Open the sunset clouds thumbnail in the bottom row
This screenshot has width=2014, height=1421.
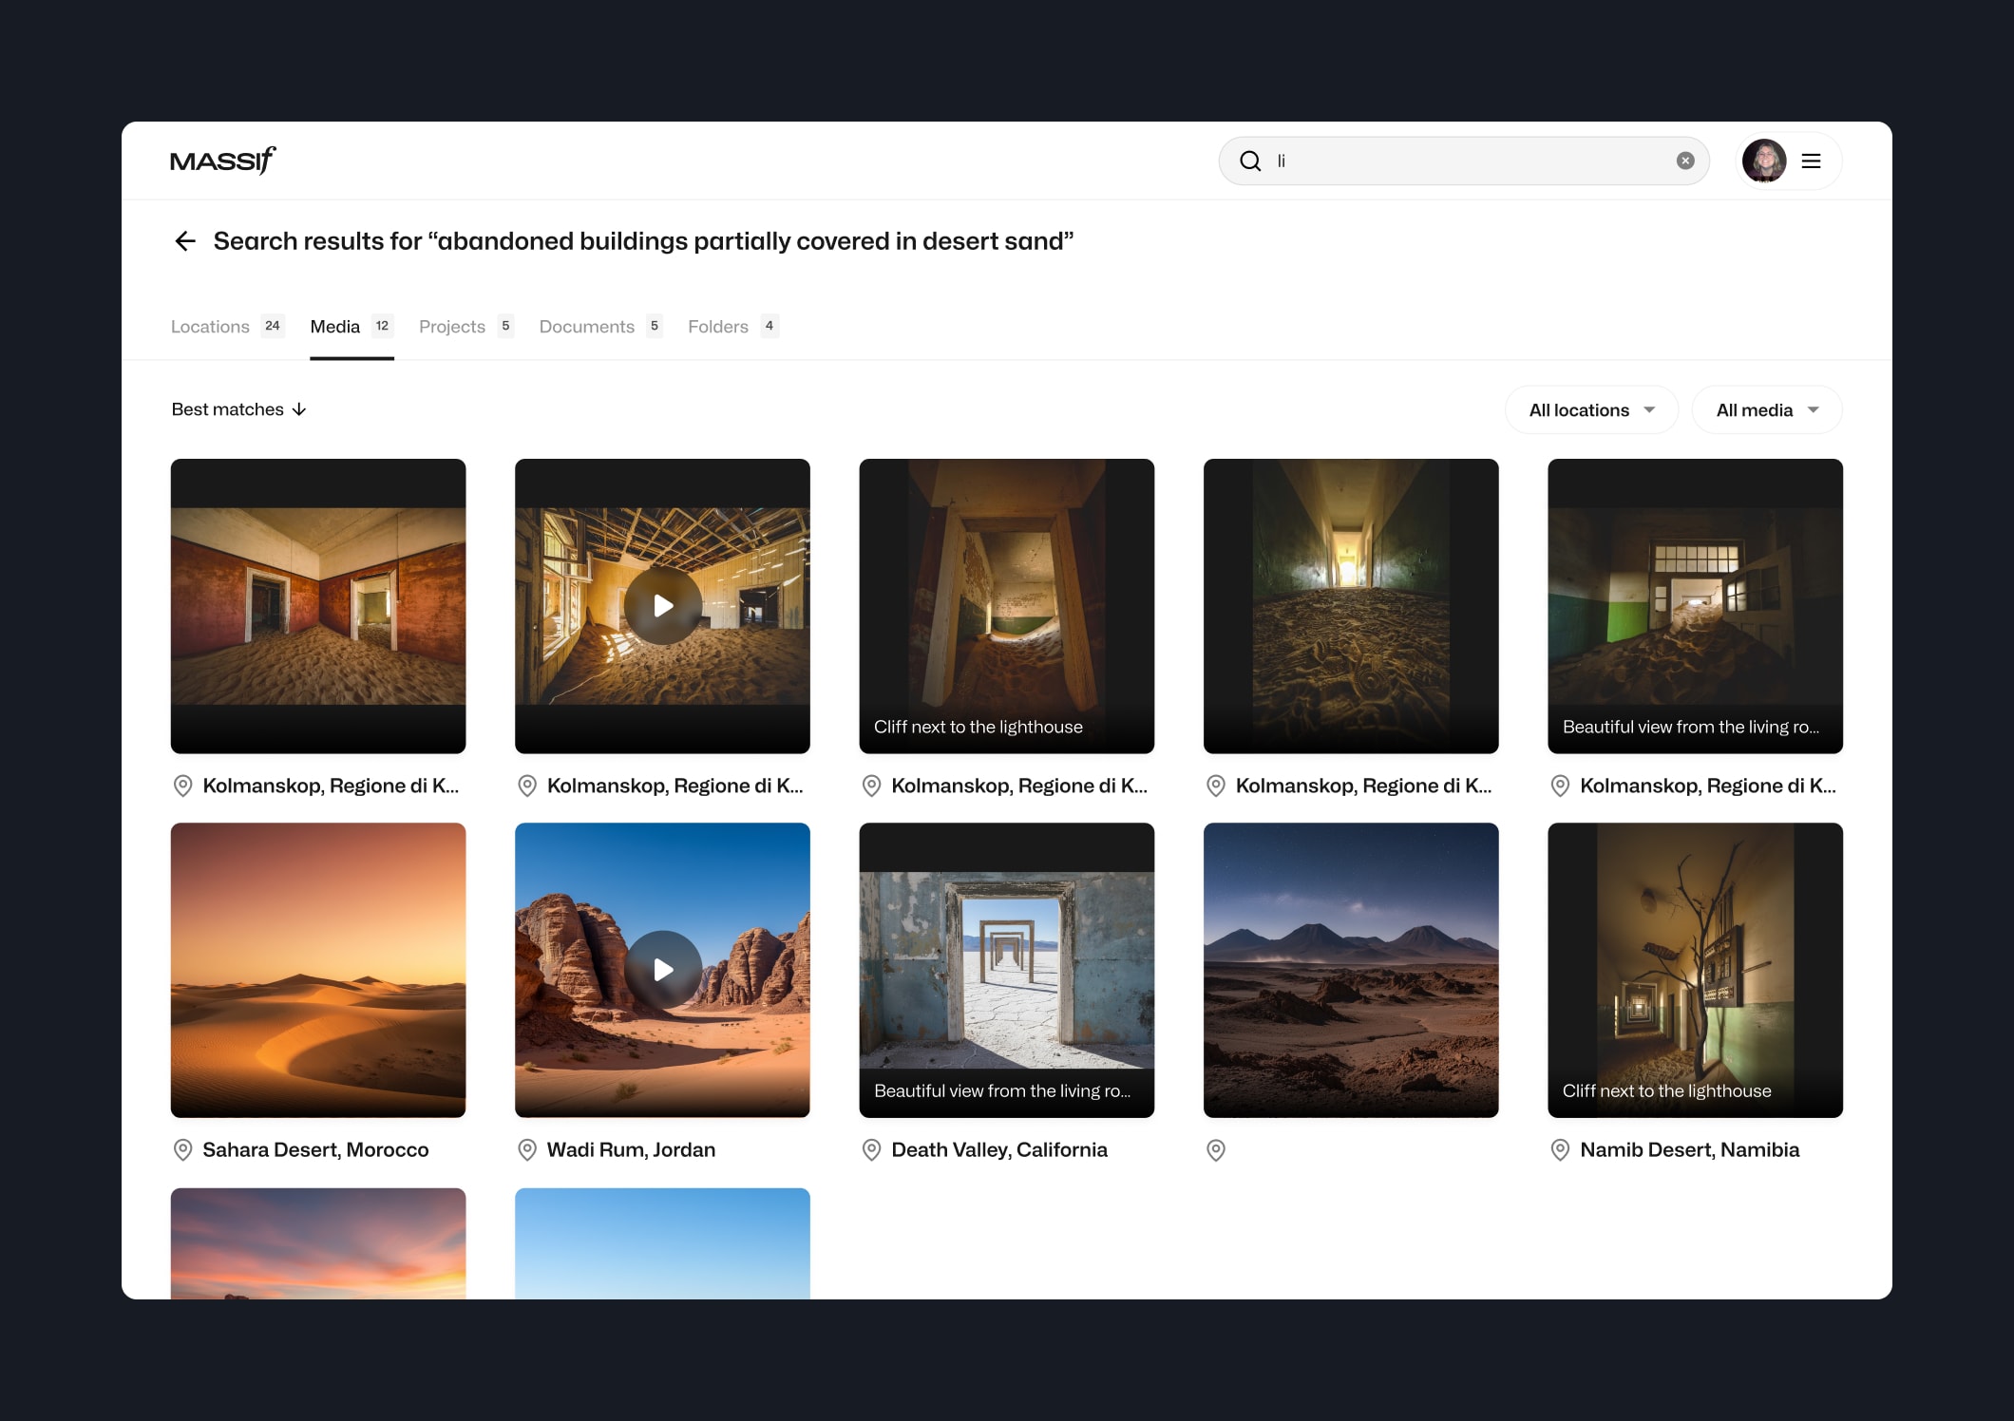[x=318, y=1243]
